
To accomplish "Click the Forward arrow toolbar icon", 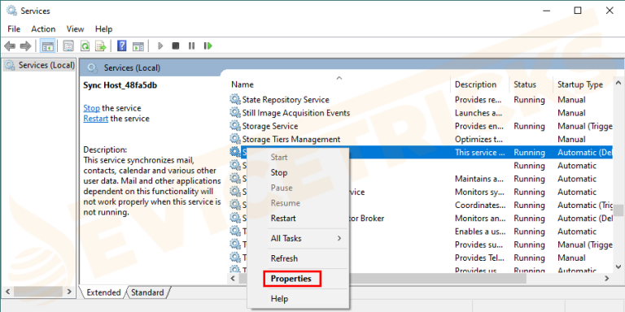I will [x=25, y=46].
